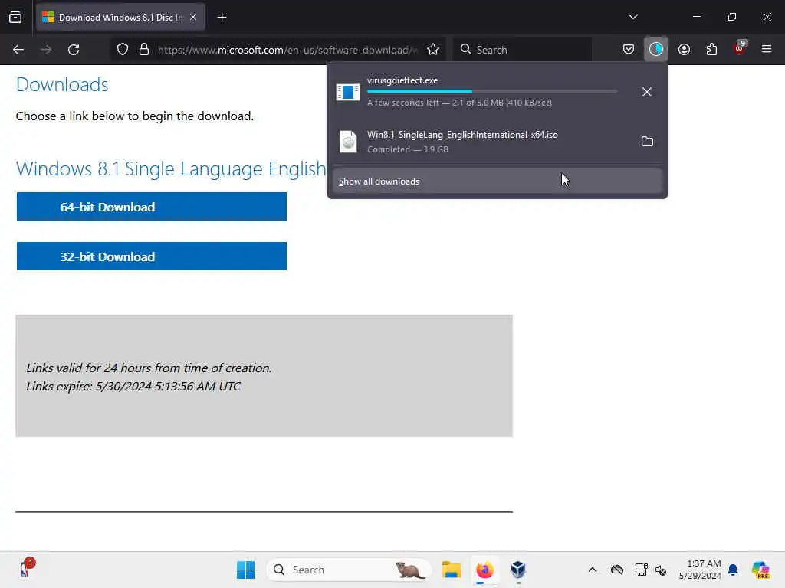Screen dimensions: 785x588
Task: Open Win8.1_SingleLang_EnglishInternational_x64.iso download
Action: [462, 135]
